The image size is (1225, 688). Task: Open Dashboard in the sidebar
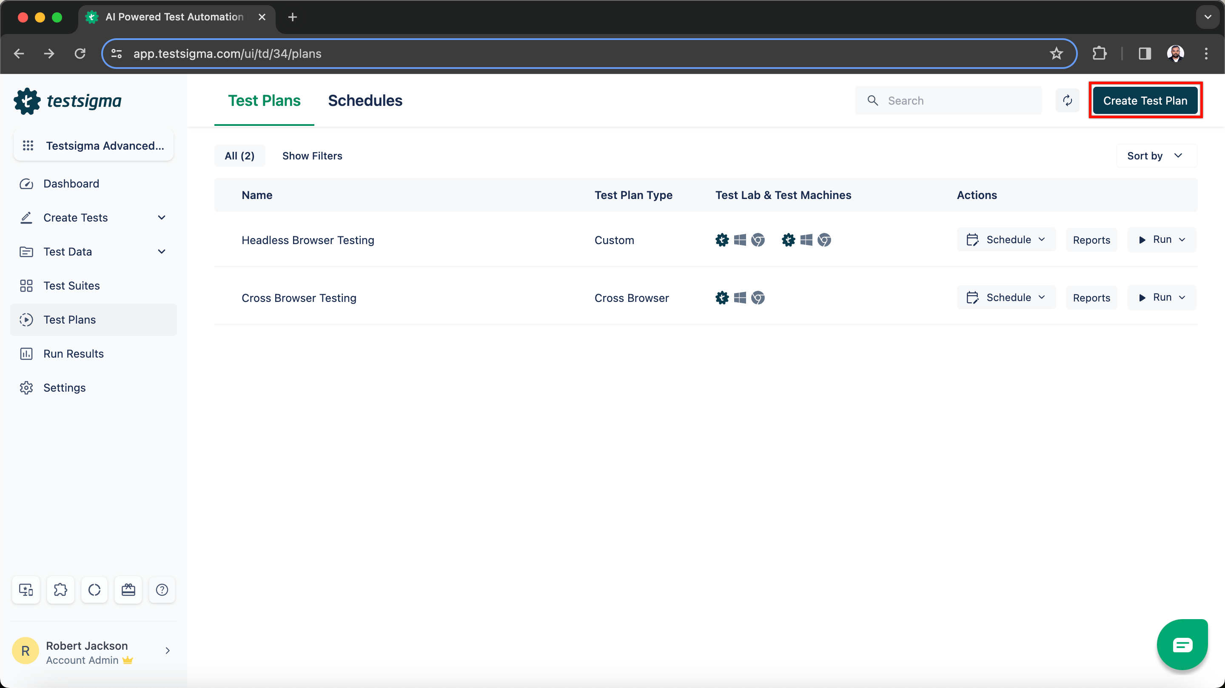click(94, 184)
